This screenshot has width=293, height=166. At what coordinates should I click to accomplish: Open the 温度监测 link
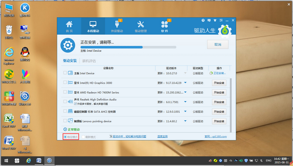point(162,137)
